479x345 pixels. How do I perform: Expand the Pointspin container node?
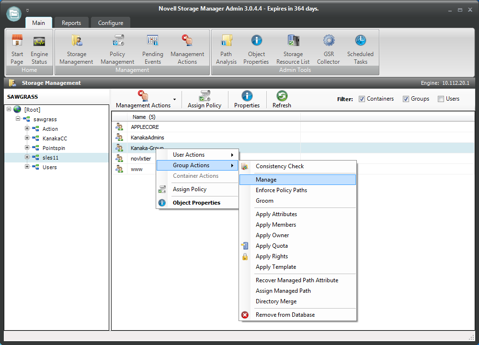[x=27, y=148]
